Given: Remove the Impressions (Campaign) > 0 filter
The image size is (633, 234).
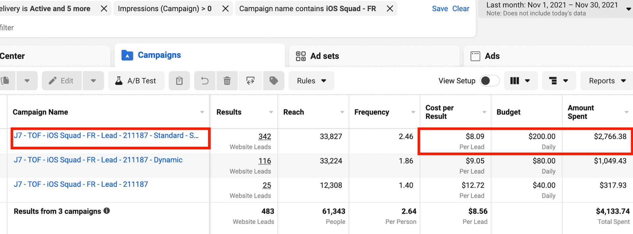Looking at the screenshot, I should [226, 9].
